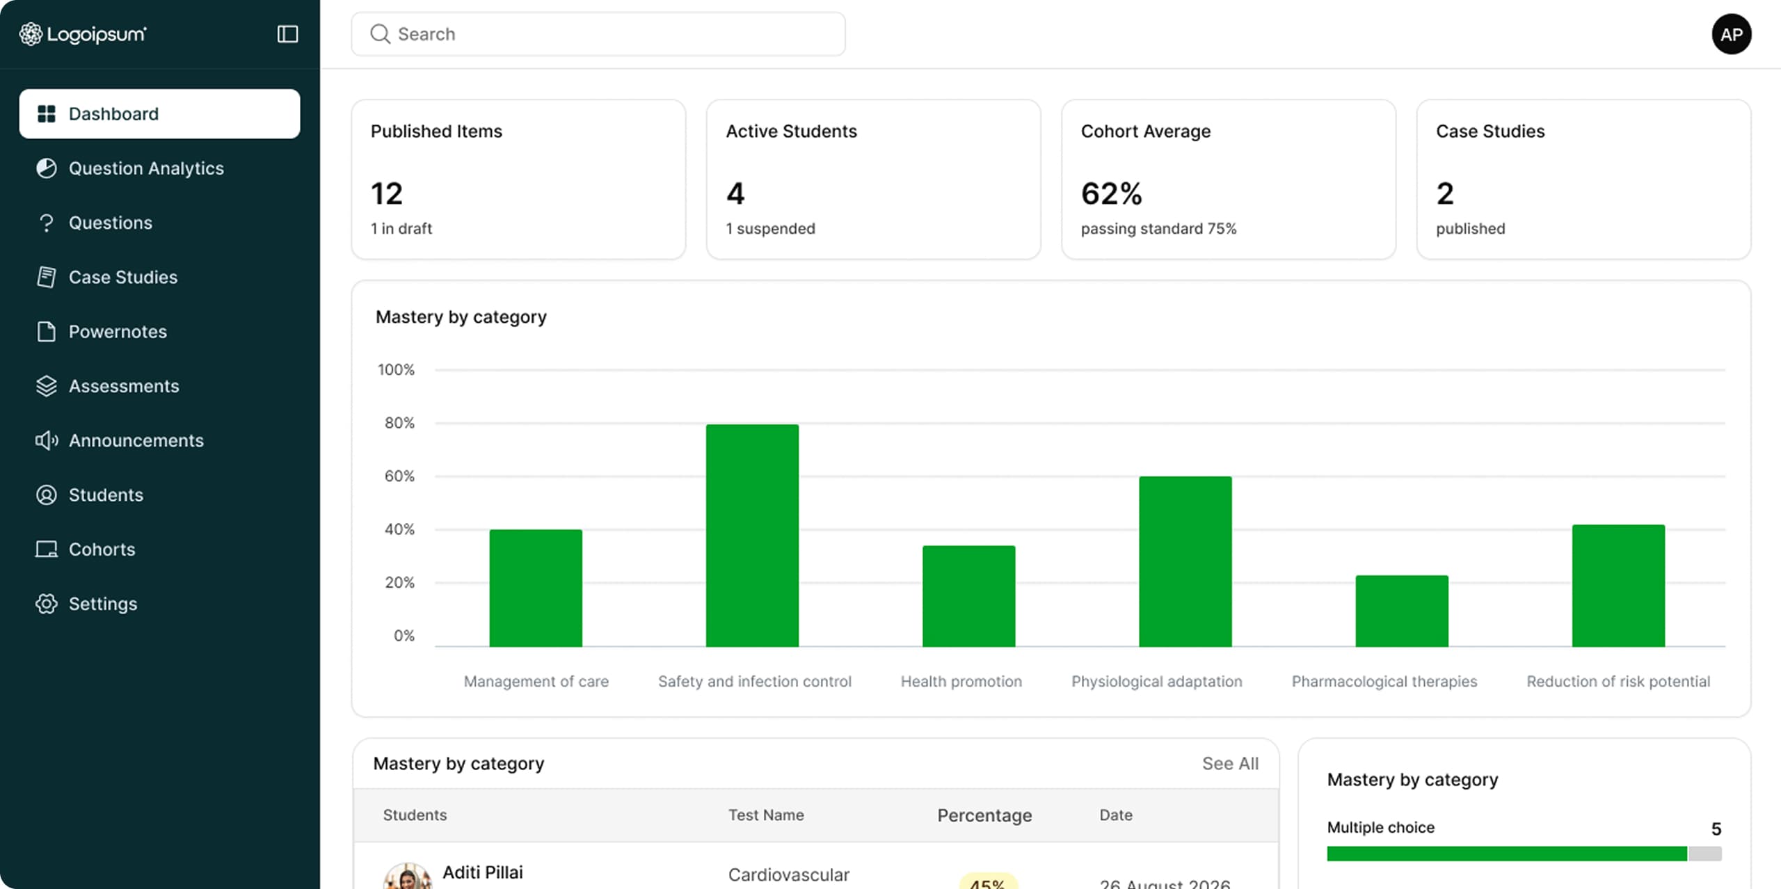The height and width of the screenshot is (889, 1781).
Task: Click the Safety and infection control bar
Action: point(752,536)
